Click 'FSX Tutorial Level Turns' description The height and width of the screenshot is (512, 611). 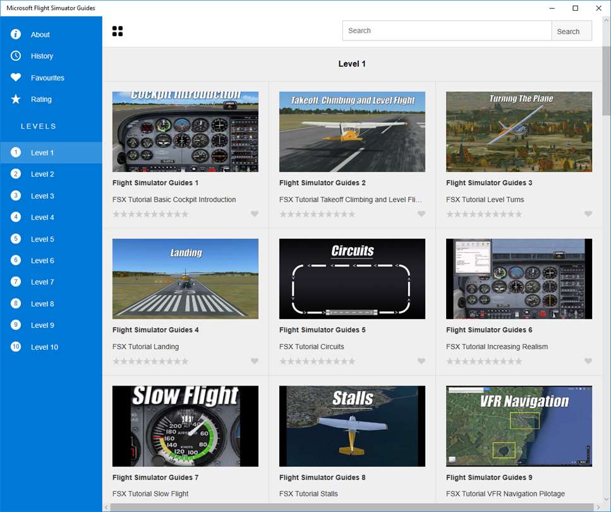point(485,199)
